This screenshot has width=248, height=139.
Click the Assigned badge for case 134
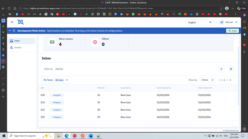pos(57,95)
